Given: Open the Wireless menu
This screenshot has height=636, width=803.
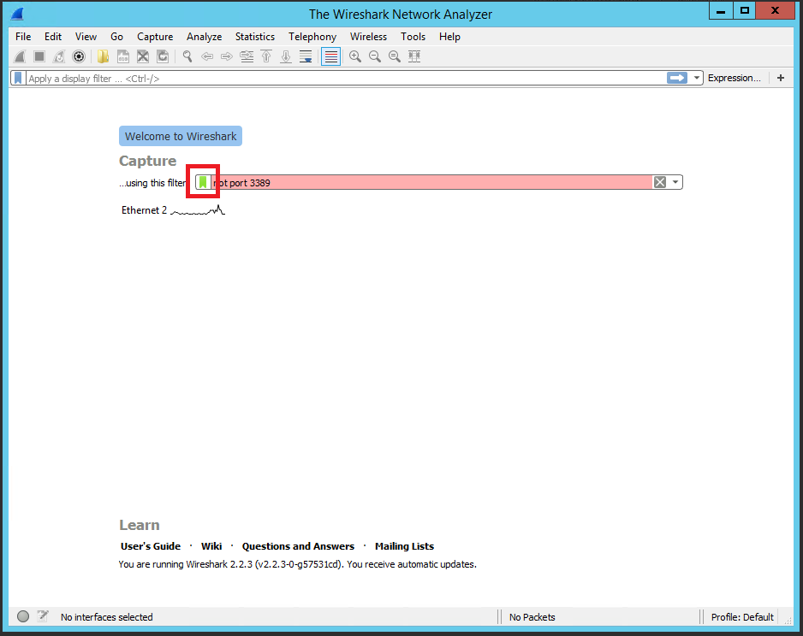Looking at the screenshot, I should (368, 37).
